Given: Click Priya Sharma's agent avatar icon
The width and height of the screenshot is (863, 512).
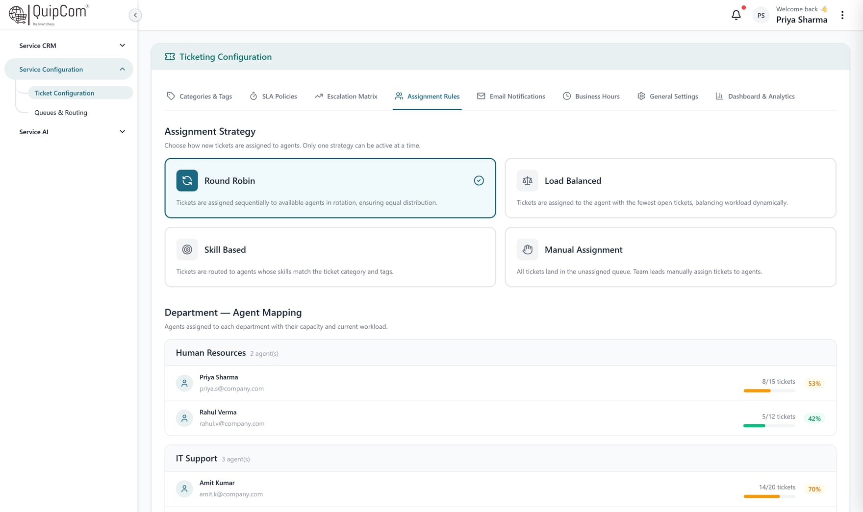Looking at the screenshot, I should (x=184, y=383).
